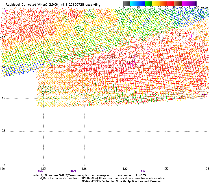The height and width of the screenshot is (183, 209).
Task: Click the 123 longitude label
Action: (x=43, y=169)
